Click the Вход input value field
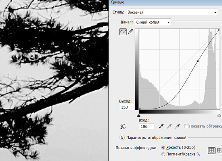222x161 pixels. coord(147,126)
